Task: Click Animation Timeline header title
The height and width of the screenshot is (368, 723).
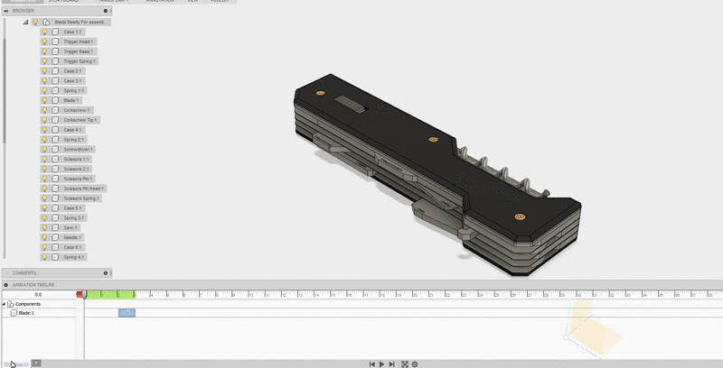Action: [33, 285]
